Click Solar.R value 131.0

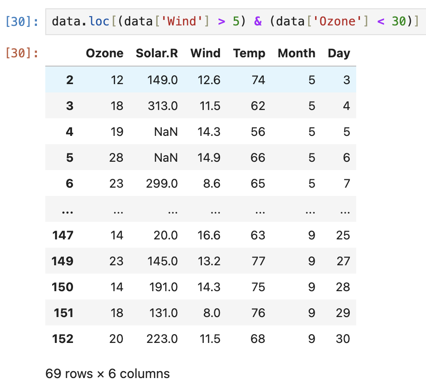point(164,313)
